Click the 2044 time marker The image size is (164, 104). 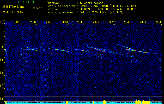tap(65, 22)
